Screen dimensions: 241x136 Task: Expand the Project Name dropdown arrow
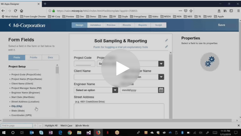(x=161, y=64)
